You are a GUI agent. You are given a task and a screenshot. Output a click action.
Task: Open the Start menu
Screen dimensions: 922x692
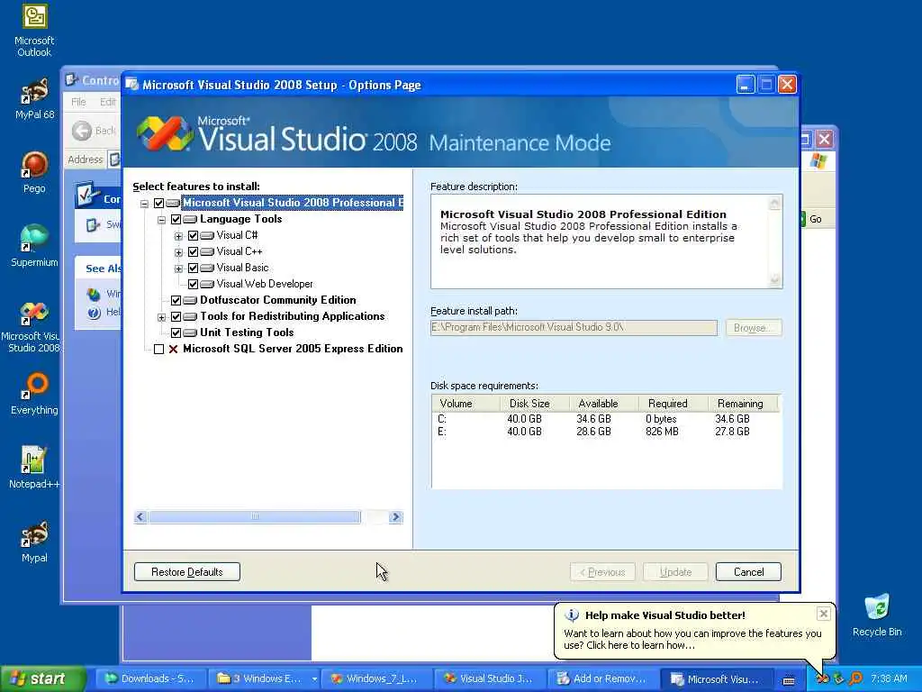[x=42, y=678]
